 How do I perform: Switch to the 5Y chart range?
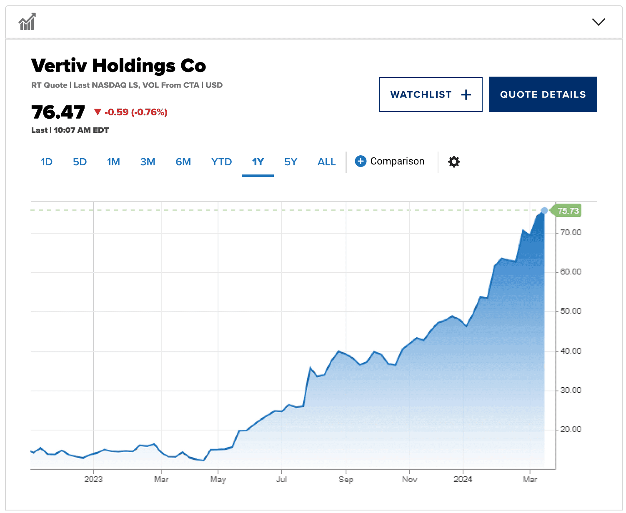(x=291, y=162)
